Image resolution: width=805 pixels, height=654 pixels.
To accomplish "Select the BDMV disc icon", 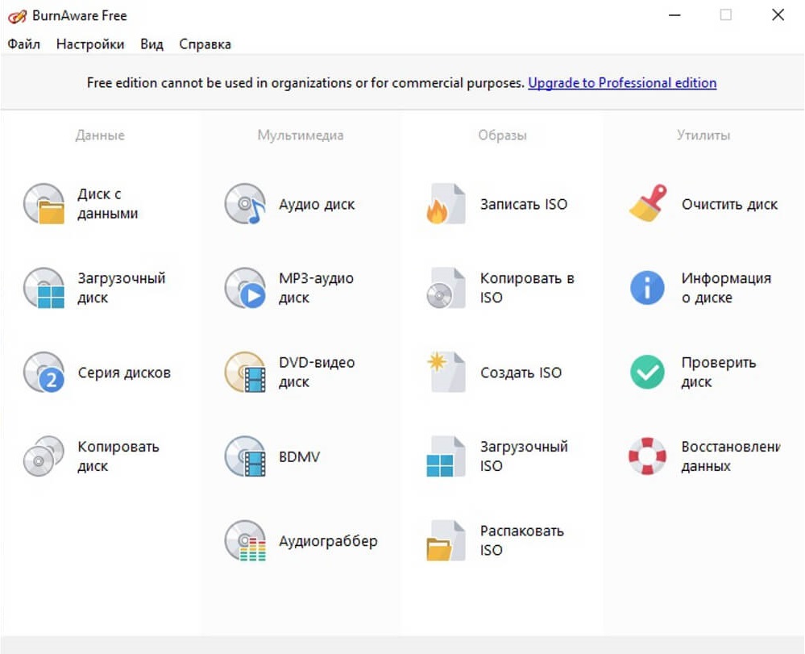I will point(246,456).
